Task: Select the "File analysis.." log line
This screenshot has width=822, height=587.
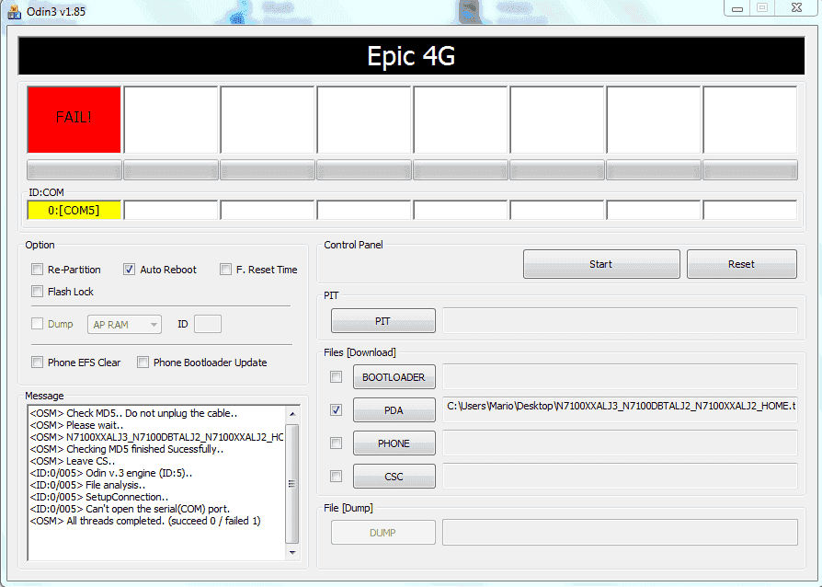Action: coord(87,485)
